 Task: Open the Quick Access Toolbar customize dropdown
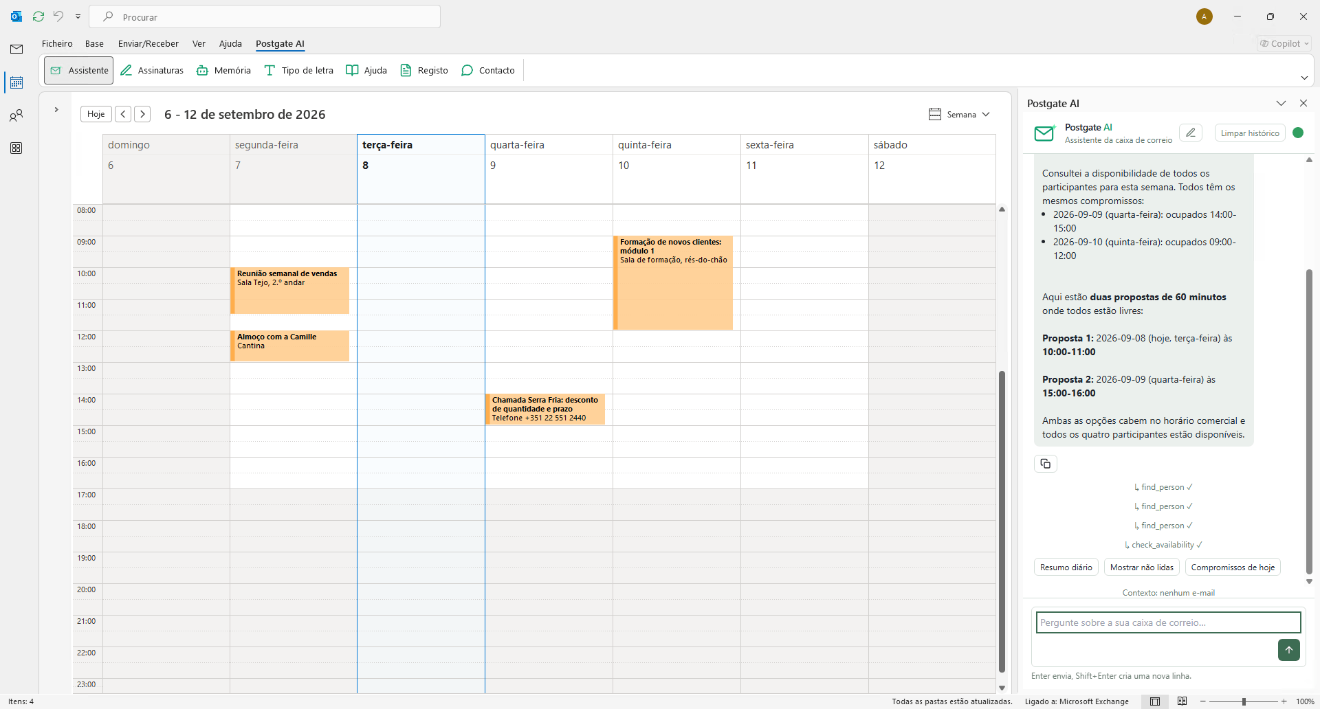pyautogui.click(x=78, y=16)
